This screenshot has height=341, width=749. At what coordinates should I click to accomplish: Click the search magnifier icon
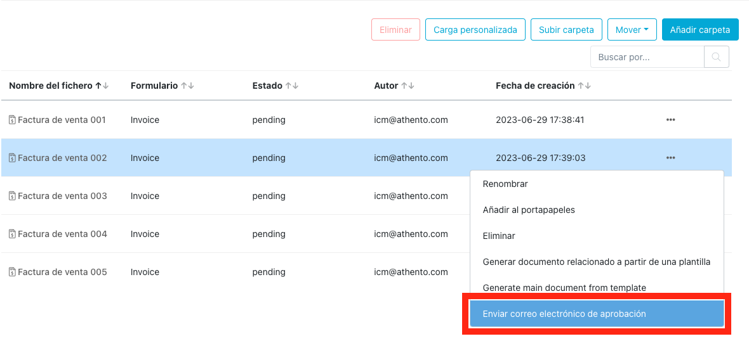tap(716, 57)
